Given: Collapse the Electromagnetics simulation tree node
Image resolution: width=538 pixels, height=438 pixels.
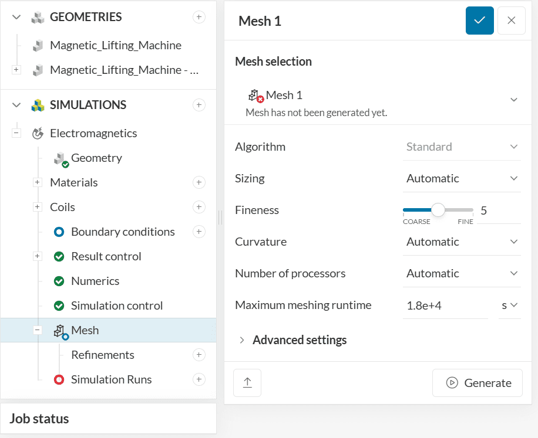Looking at the screenshot, I should coord(16,133).
